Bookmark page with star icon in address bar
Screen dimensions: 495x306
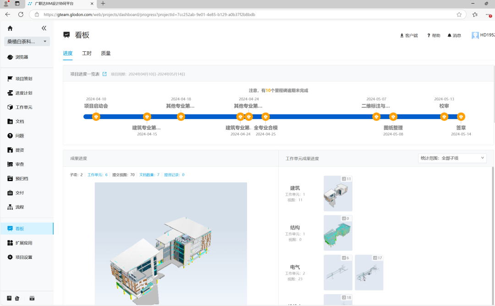[x=459, y=15]
